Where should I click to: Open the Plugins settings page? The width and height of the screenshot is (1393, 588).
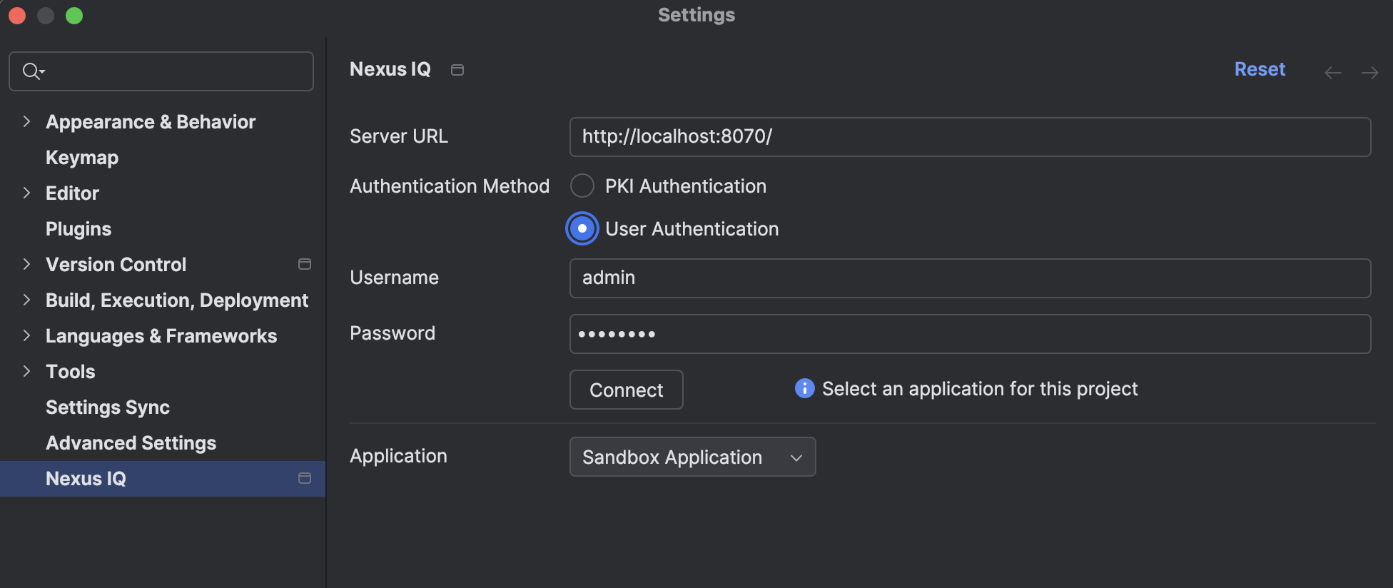(x=78, y=229)
